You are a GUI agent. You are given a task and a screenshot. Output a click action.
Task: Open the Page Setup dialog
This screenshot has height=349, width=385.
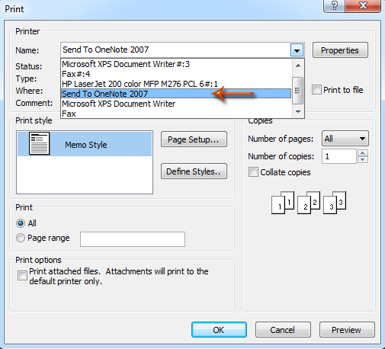pyautogui.click(x=194, y=139)
